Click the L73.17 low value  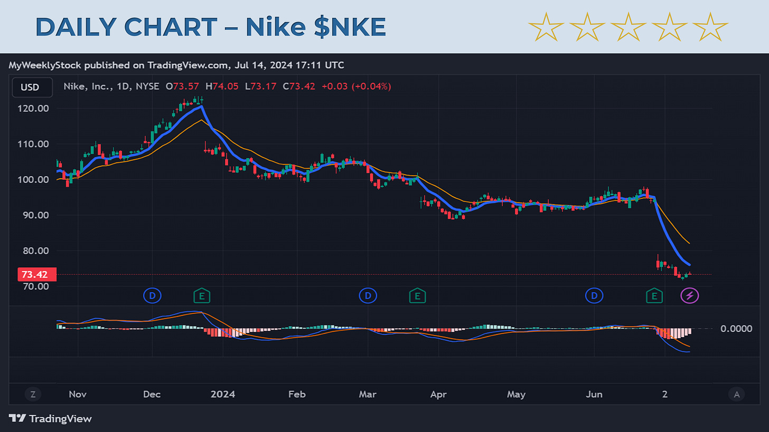point(262,87)
